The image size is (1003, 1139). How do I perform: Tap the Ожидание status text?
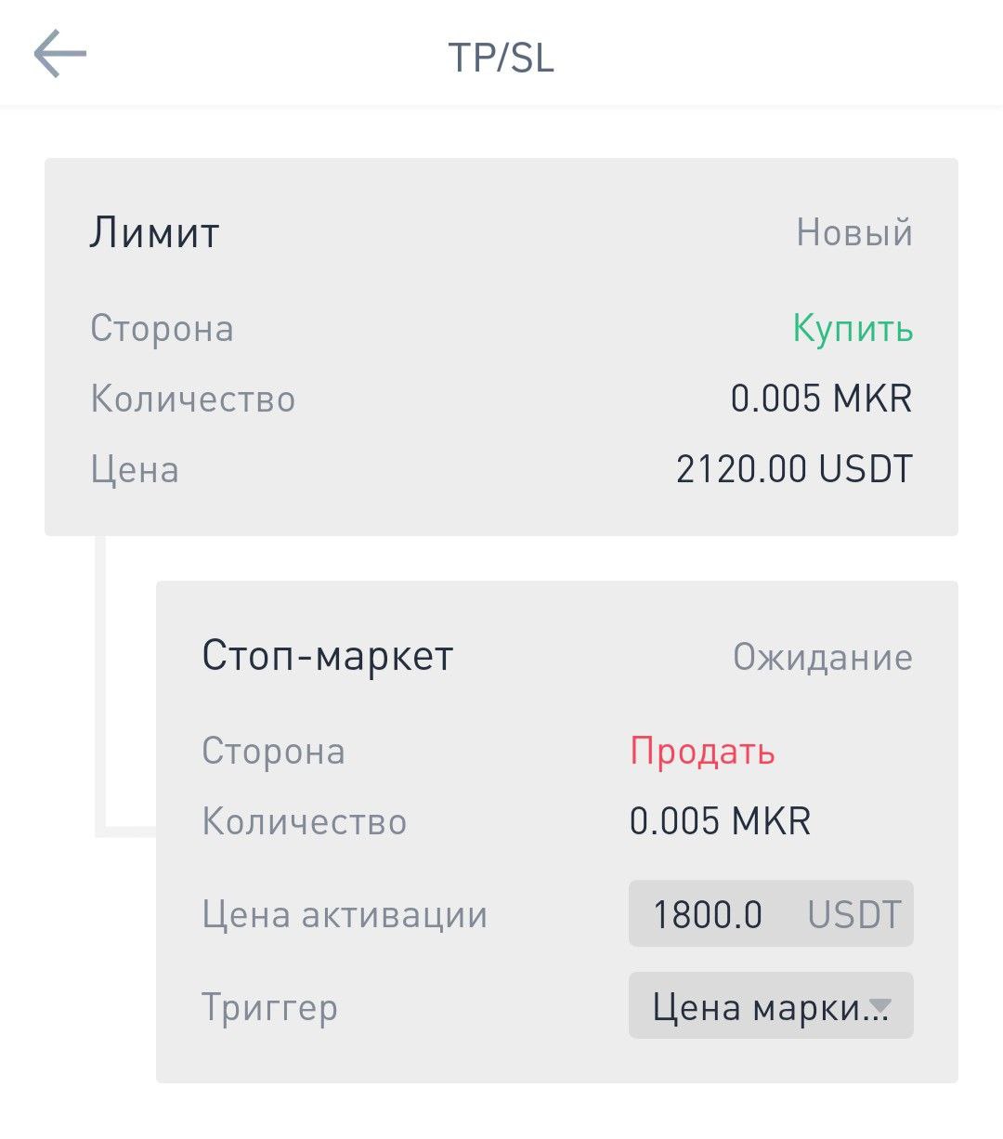point(822,657)
